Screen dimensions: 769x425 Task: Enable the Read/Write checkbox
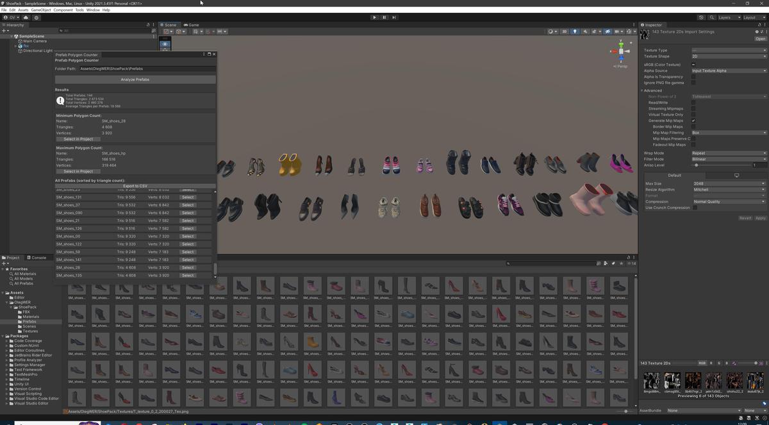[x=693, y=103]
